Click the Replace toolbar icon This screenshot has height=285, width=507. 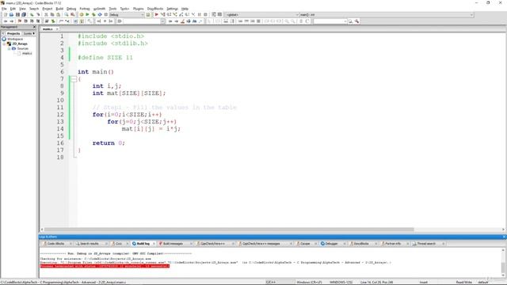[x=72, y=14]
